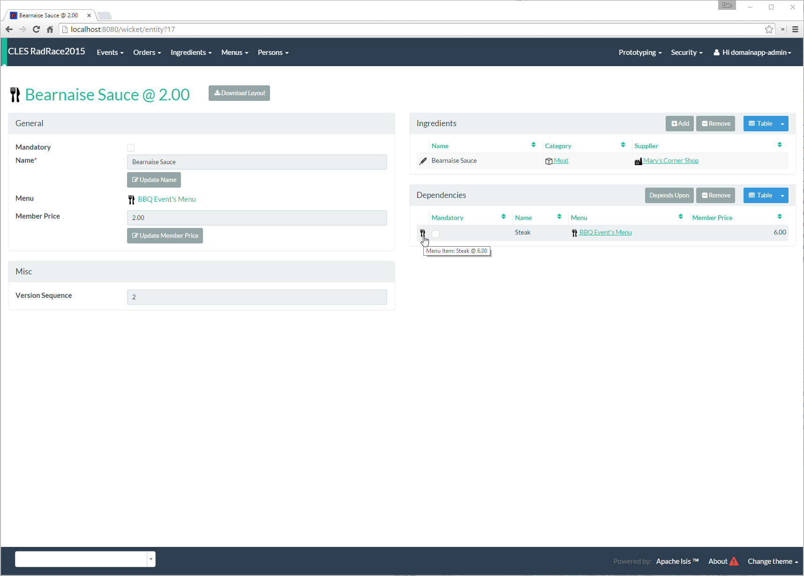Screen dimensions: 804x576
Task: Close the Bearnaise Sauce browser tab
Action: (x=89, y=15)
